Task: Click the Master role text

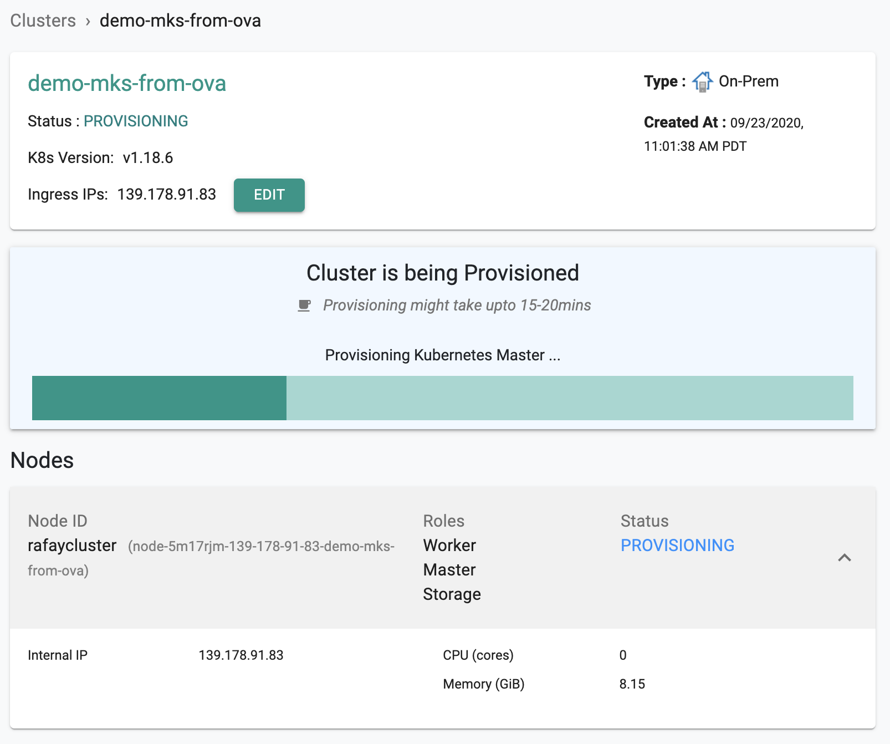Action: click(449, 570)
